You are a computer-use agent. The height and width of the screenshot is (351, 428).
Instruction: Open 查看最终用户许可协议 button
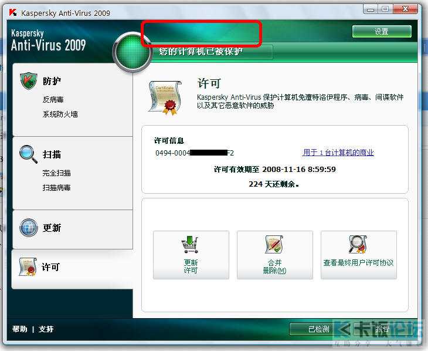tap(359, 255)
